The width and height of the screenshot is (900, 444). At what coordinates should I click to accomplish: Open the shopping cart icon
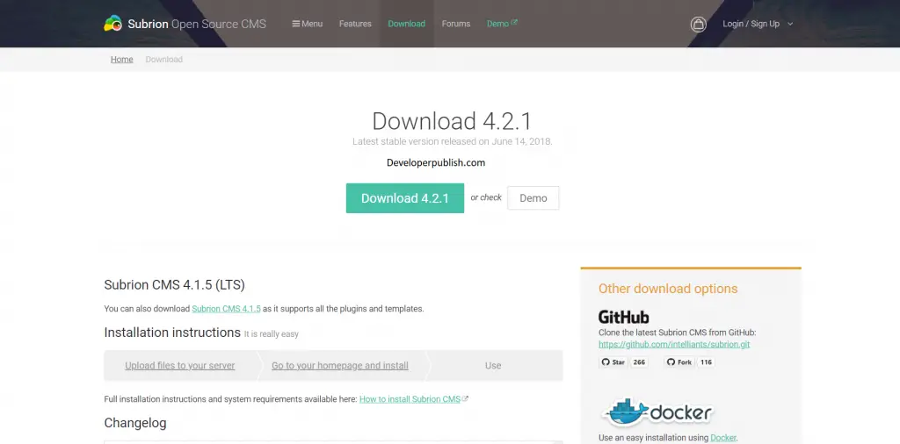click(x=698, y=24)
